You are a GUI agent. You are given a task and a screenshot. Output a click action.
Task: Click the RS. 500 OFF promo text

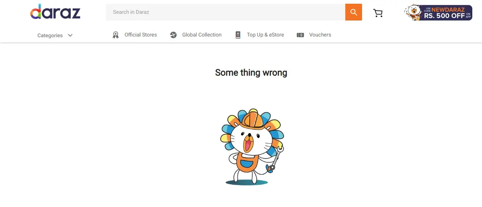[444, 16]
